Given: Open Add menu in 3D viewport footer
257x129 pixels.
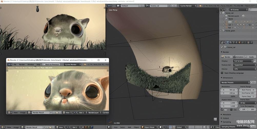Looking at the screenshot, I should tap(130, 127).
